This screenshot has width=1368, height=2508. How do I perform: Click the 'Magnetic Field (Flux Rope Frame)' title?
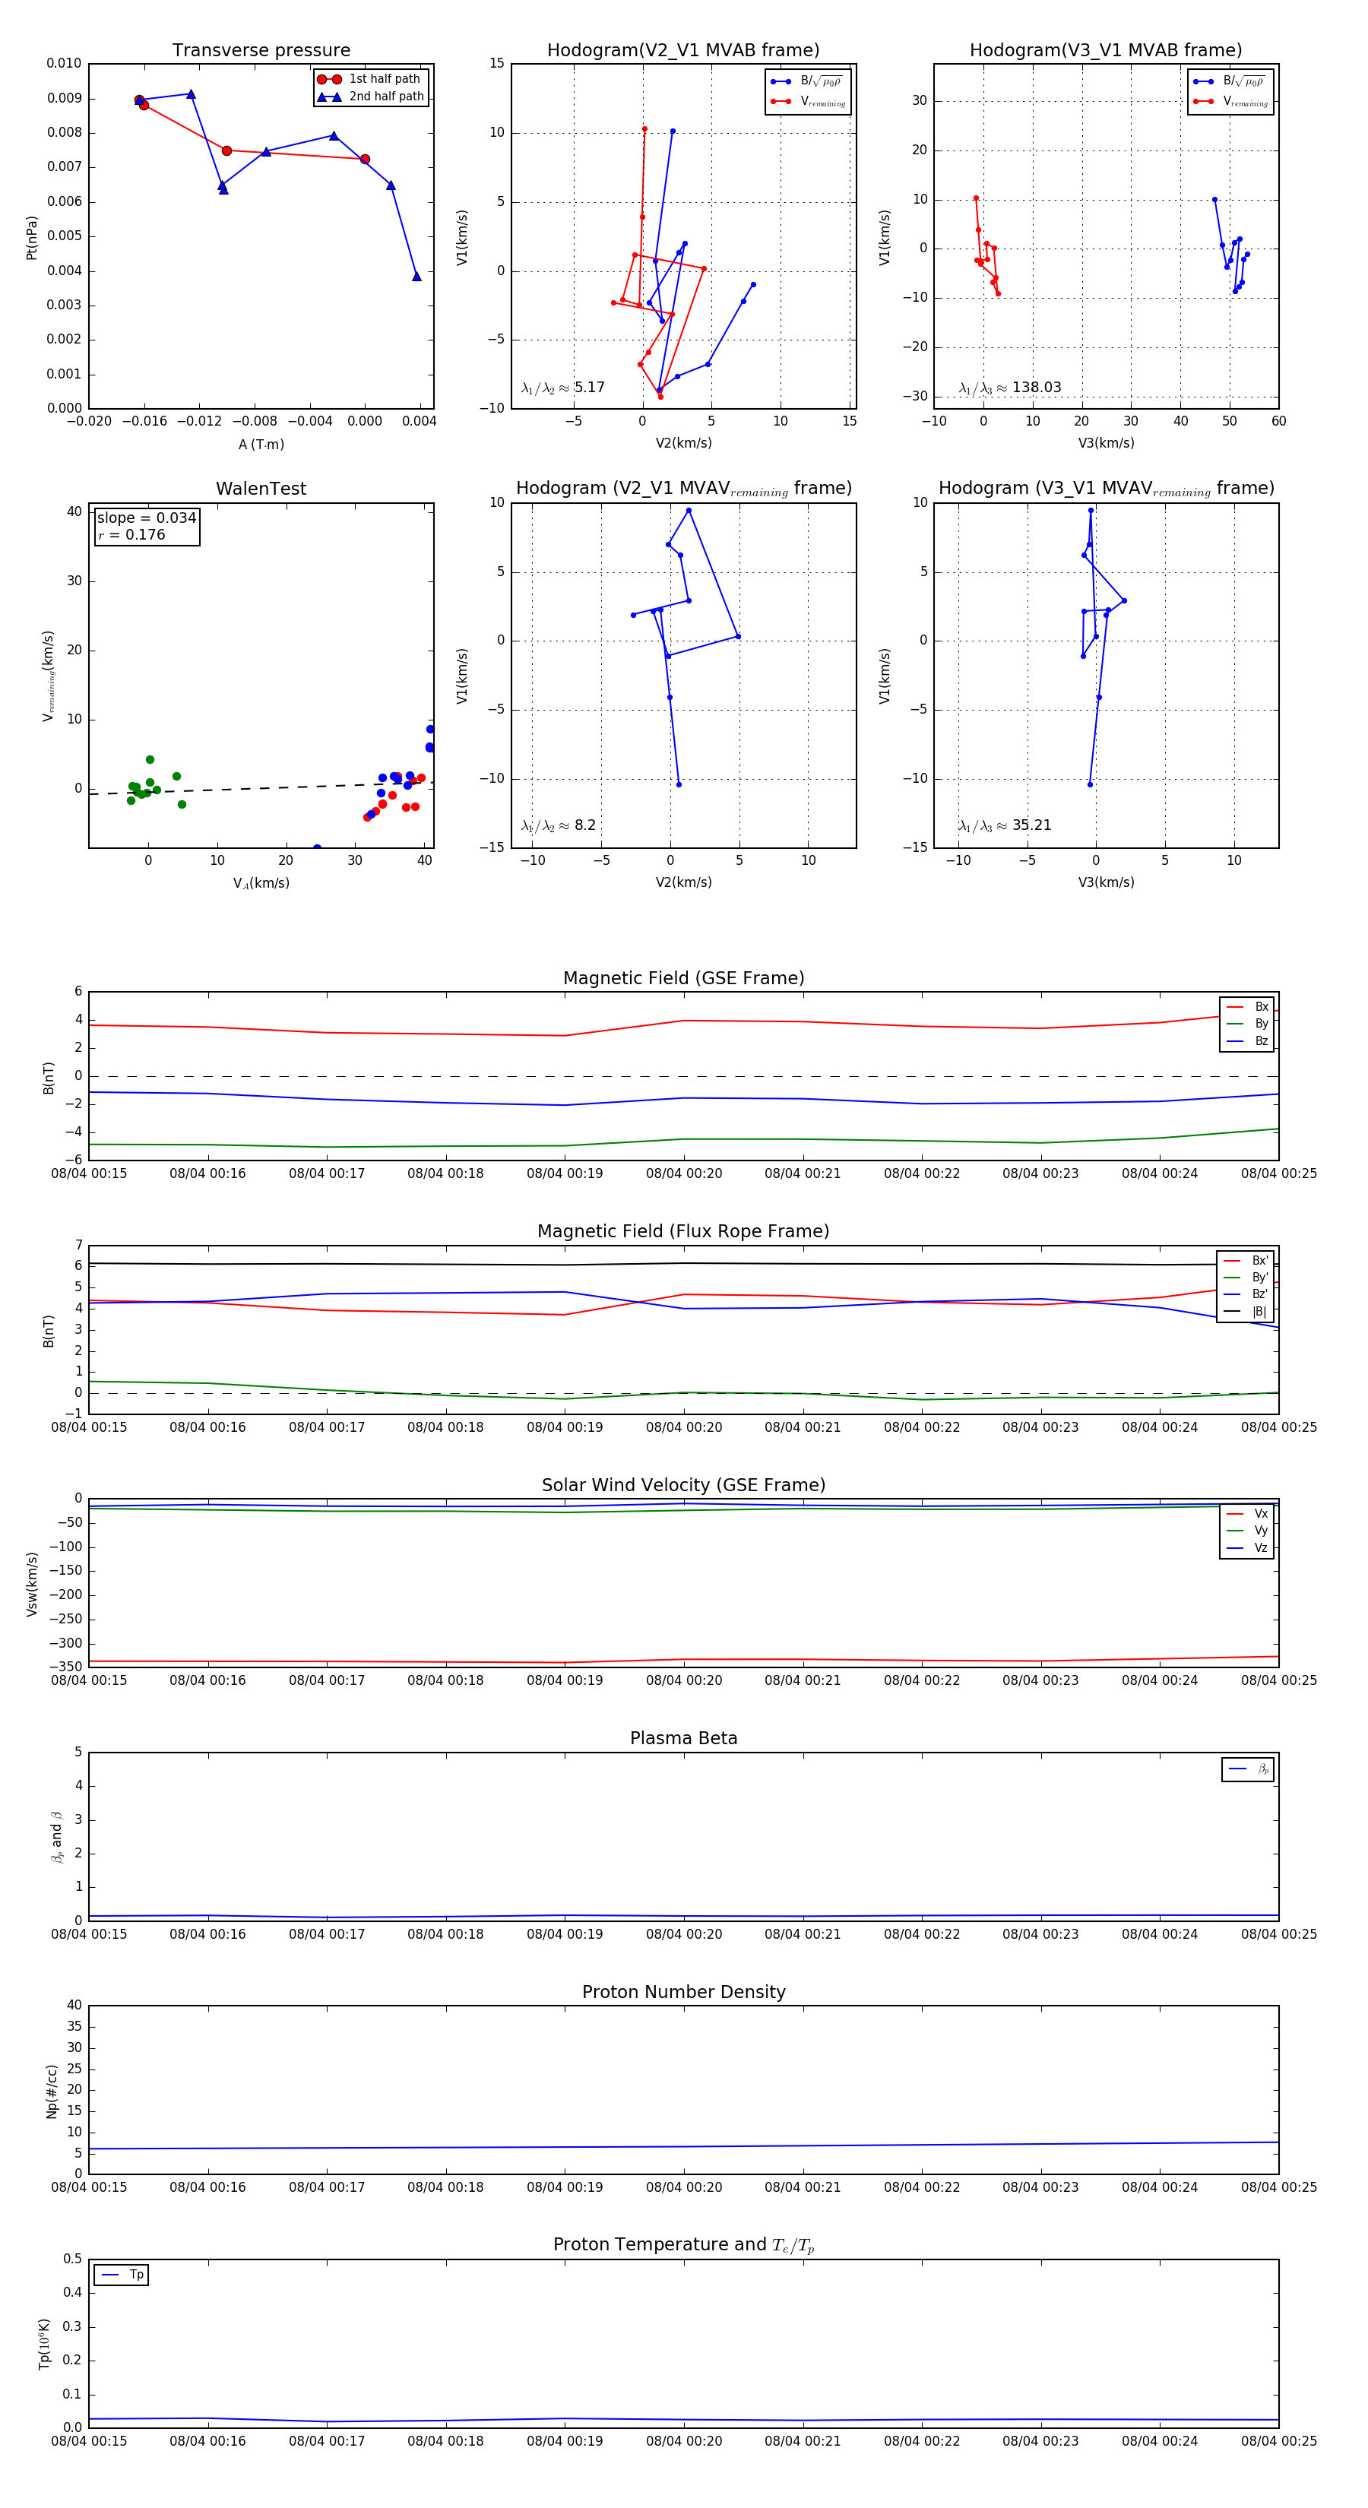[683, 1232]
